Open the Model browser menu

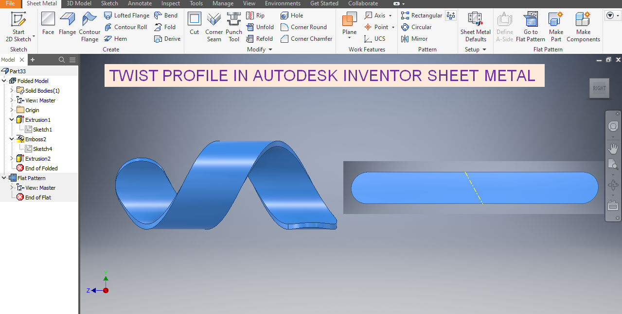[72, 60]
